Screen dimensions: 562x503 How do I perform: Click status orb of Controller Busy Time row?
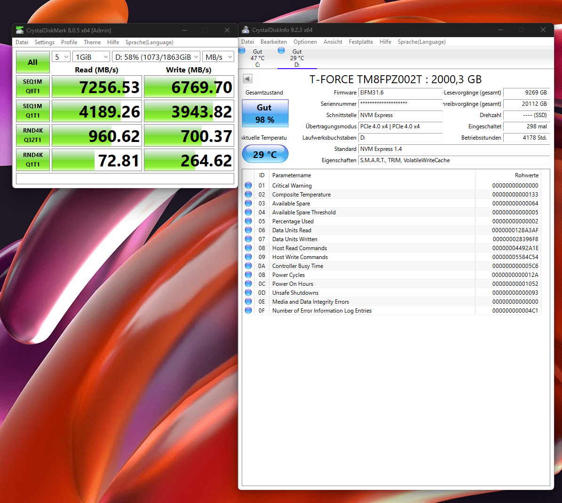click(x=248, y=266)
